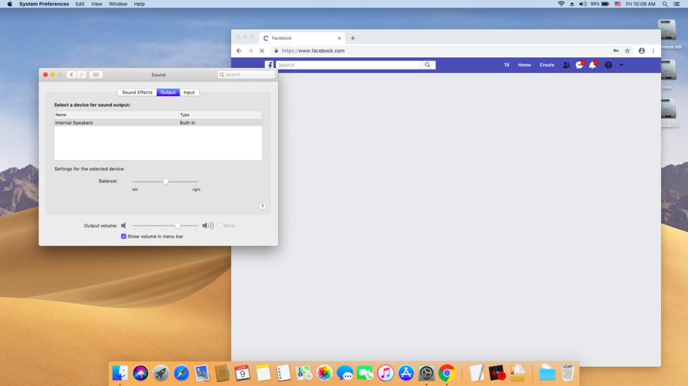Go to Facebook Home link
This screenshot has width=688, height=386.
[524, 65]
